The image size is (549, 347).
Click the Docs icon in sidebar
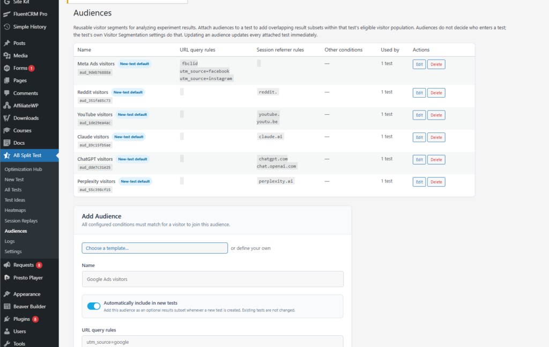pos(6,143)
